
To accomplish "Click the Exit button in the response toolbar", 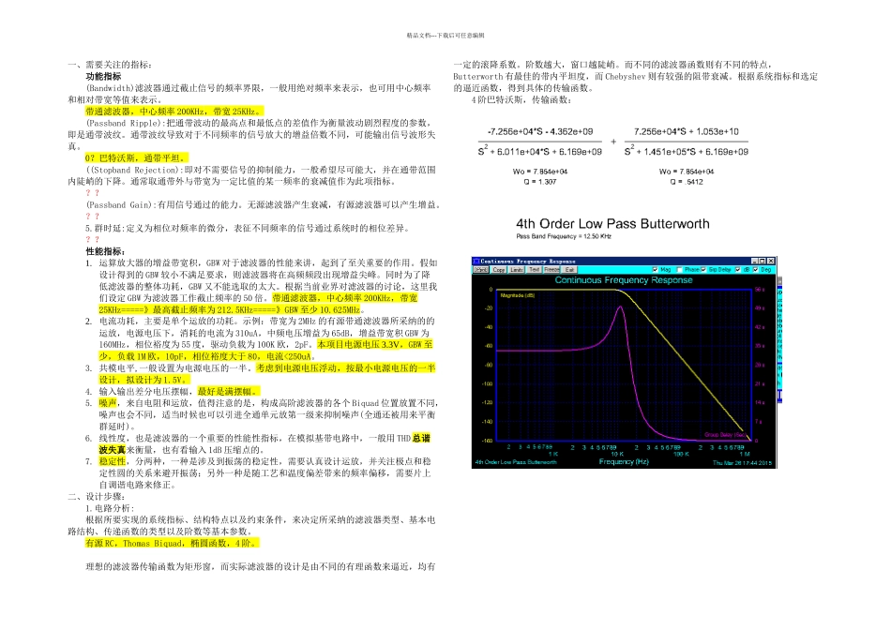I will tap(569, 270).
